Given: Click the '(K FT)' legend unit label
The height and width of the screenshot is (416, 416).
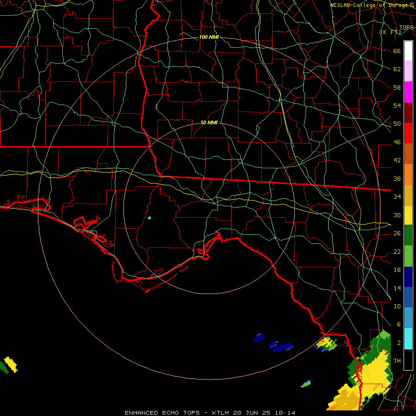Looking at the screenshot, I should click(391, 32).
